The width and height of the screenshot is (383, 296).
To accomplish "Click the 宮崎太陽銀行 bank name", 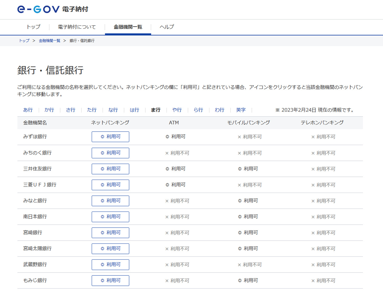I will click(x=37, y=249).
